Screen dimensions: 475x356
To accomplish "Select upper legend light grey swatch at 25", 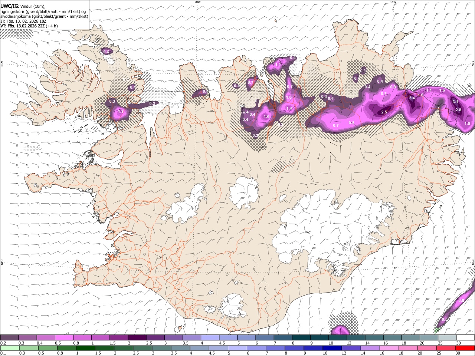I will (x=447, y=337).
